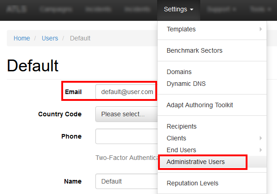Image resolution: width=277 pixels, height=194 pixels.
Task: Open the Country Code dropdown
Action: 127,114
